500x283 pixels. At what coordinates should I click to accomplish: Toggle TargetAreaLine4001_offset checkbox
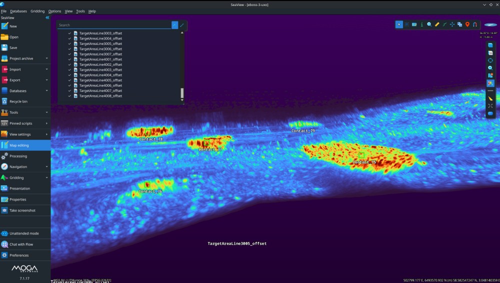coord(69,59)
